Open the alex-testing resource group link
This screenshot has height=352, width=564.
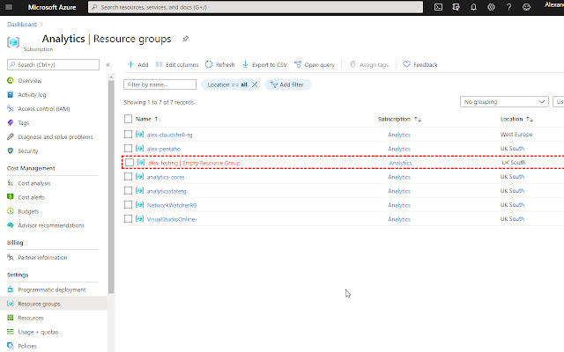coord(194,163)
